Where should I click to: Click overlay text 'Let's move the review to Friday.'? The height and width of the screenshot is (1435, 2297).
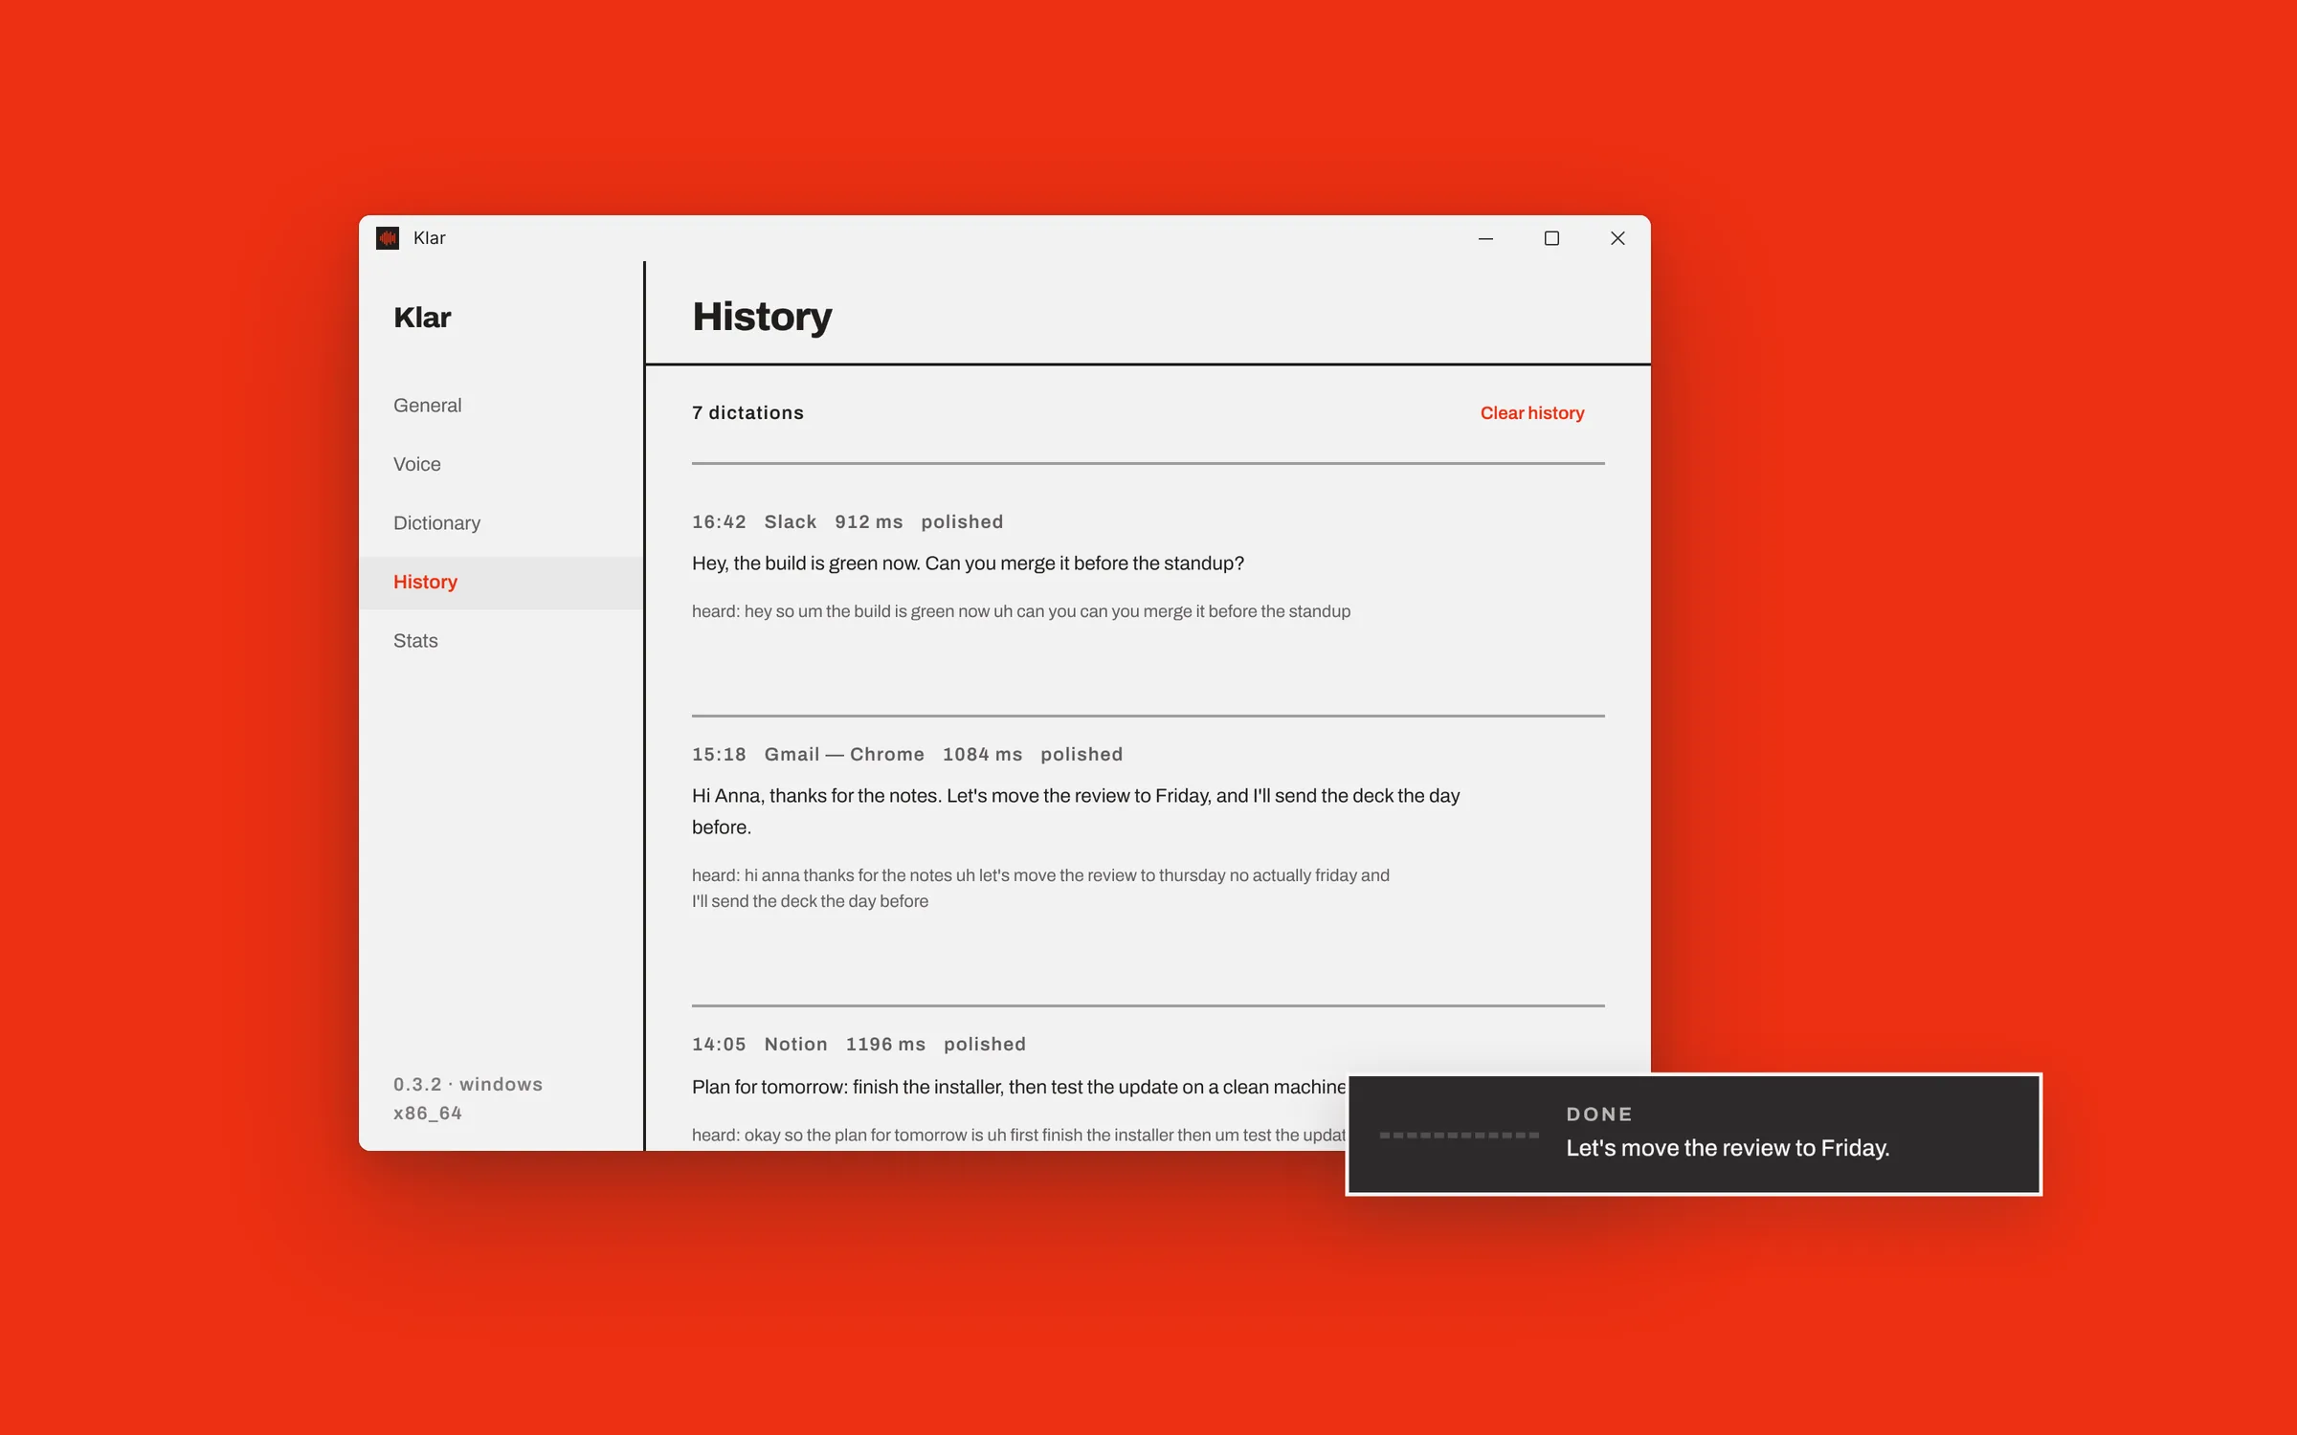click(x=1728, y=1148)
